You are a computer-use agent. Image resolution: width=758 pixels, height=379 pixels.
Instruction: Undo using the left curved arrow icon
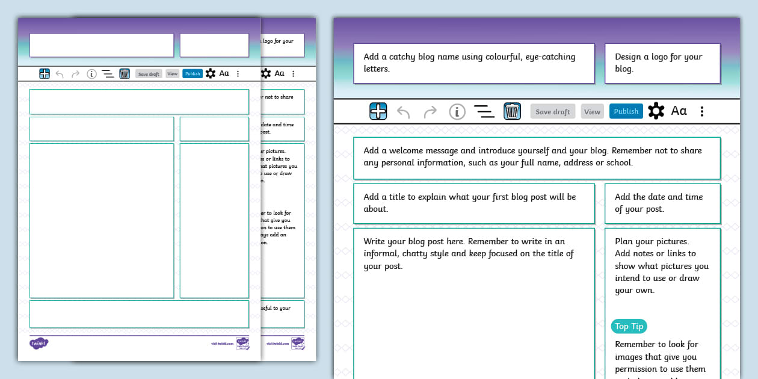[405, 111]
